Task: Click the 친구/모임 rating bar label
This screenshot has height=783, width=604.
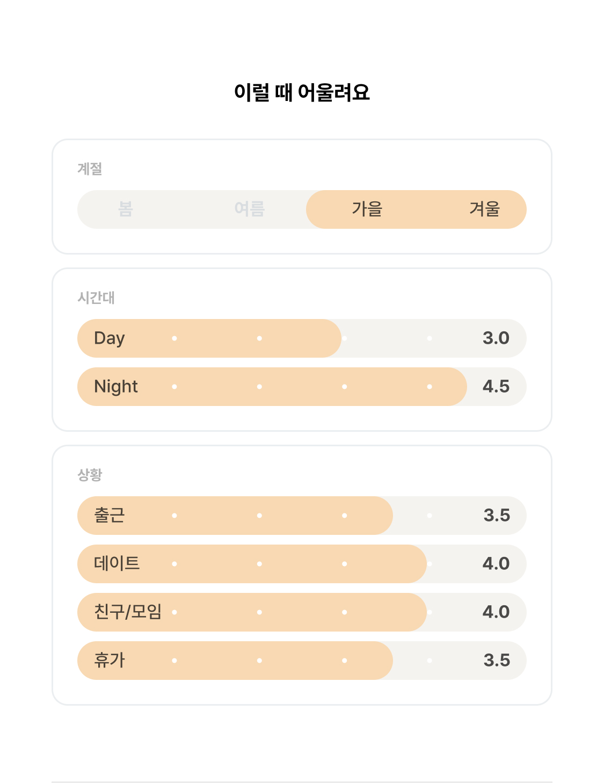Action: (x=128, y=612)
